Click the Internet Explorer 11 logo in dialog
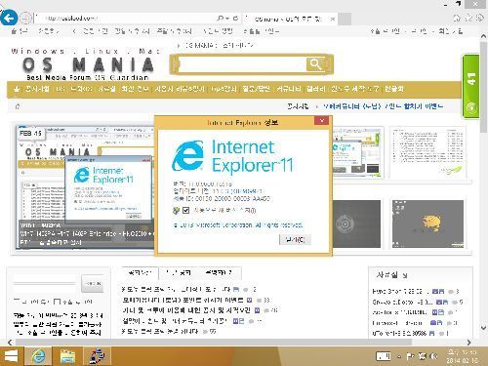This screenshot has width=488, height=366. [x=233, y=156]
